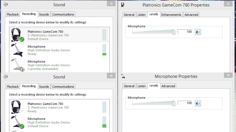
Task: Click headset title icon of GameCom Properties
Action: tap(123, 5)
